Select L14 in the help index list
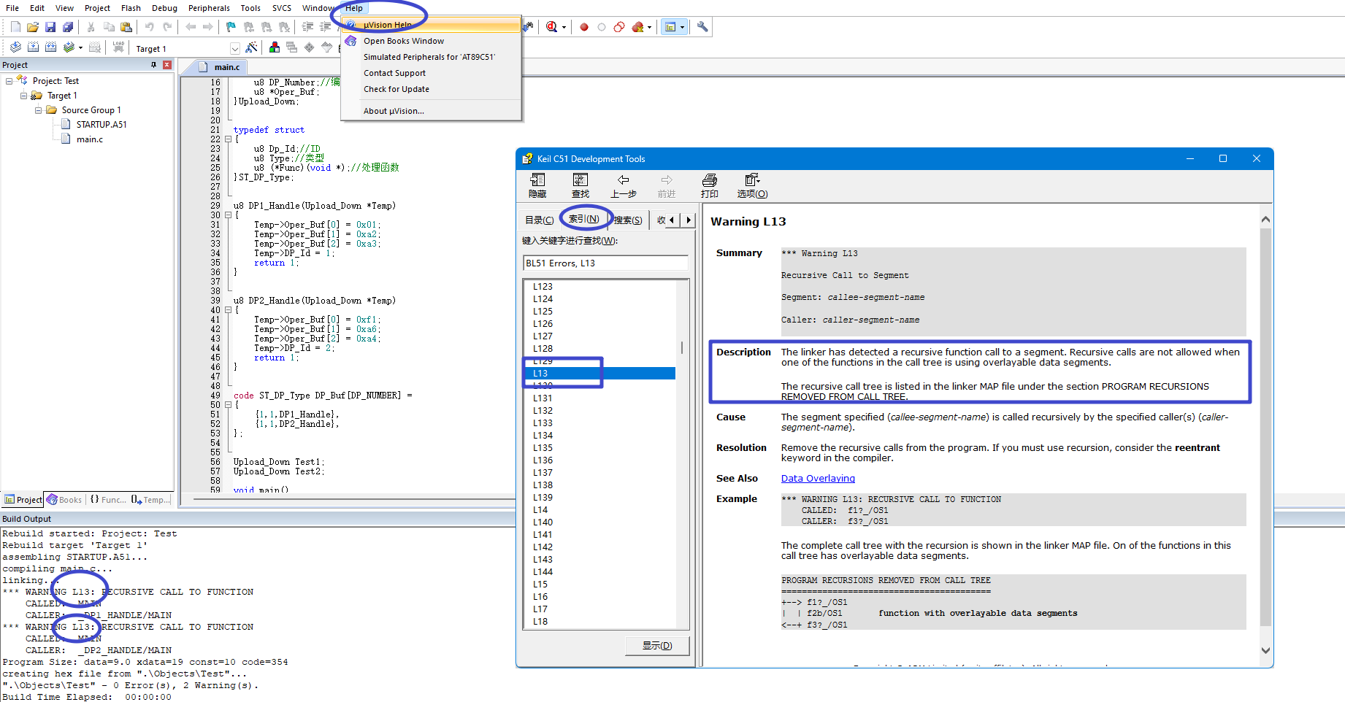The width and height of the screenshot is (1345, 702). click(540, 510)
